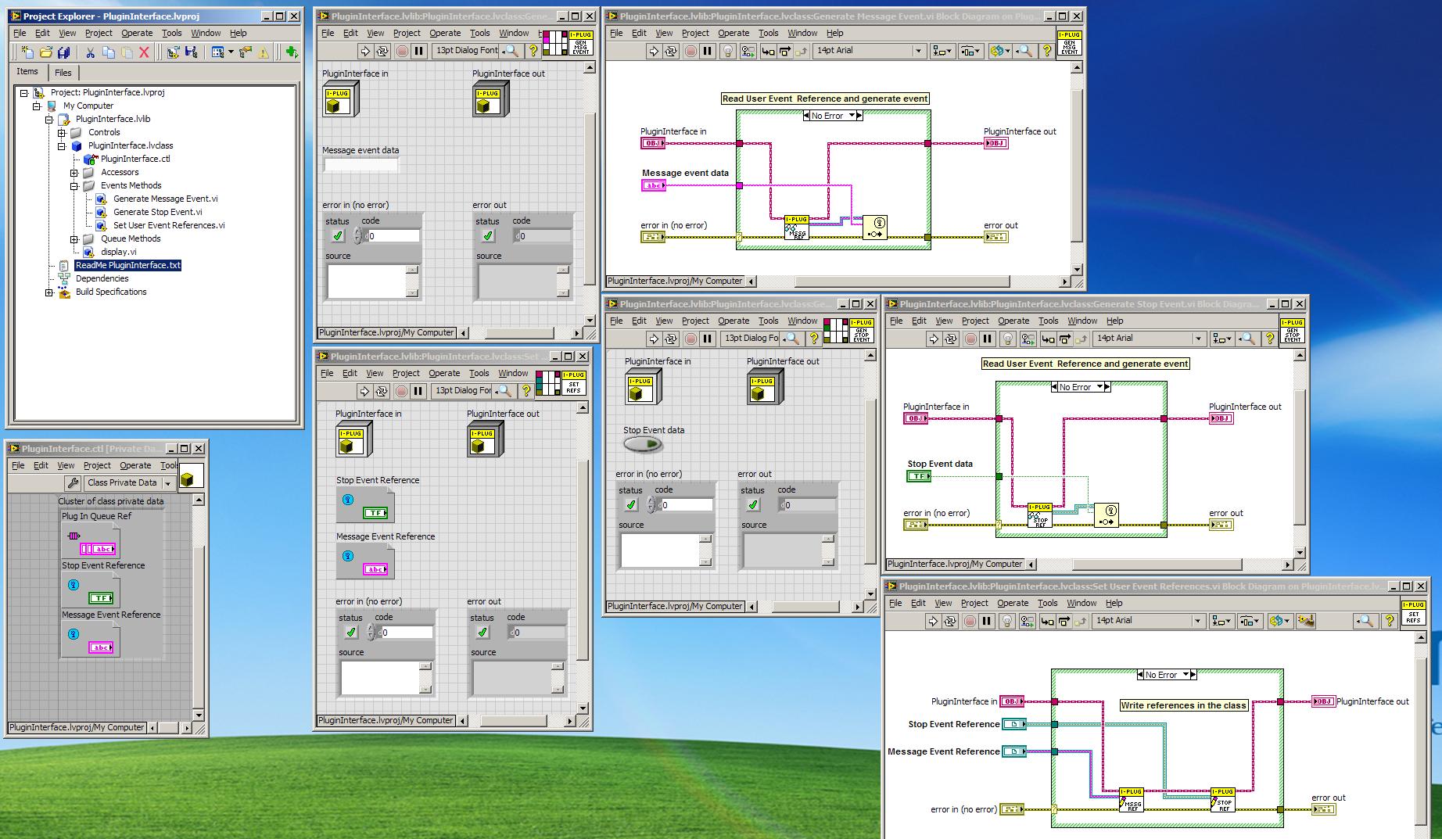Screen dimensions: 1442x839
Task: Select ReadMe PluginInterface.txt in project tree
Action: pos(128,265)
